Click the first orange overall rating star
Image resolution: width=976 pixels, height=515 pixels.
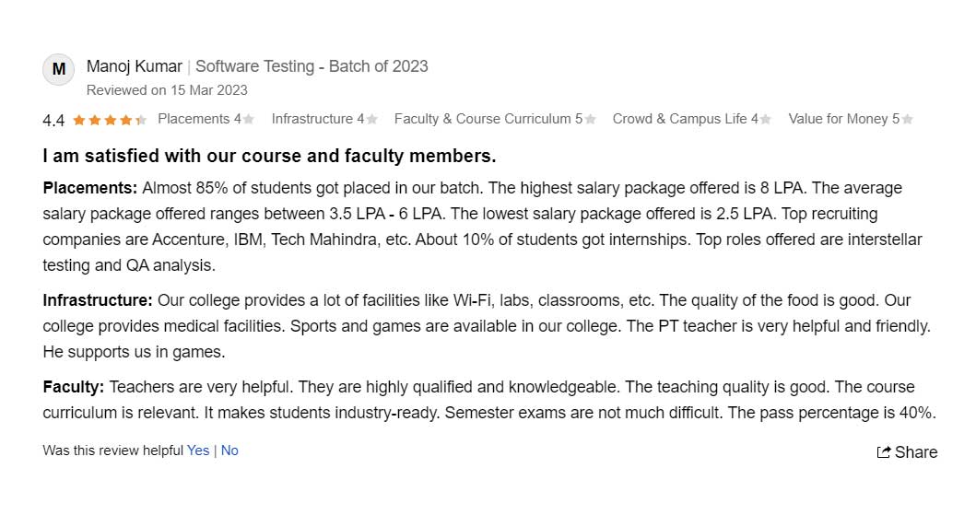pyautogui.click(x=79, y=120)
